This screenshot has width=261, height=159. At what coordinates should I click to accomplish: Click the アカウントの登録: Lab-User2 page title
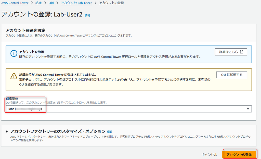[42, 14]
